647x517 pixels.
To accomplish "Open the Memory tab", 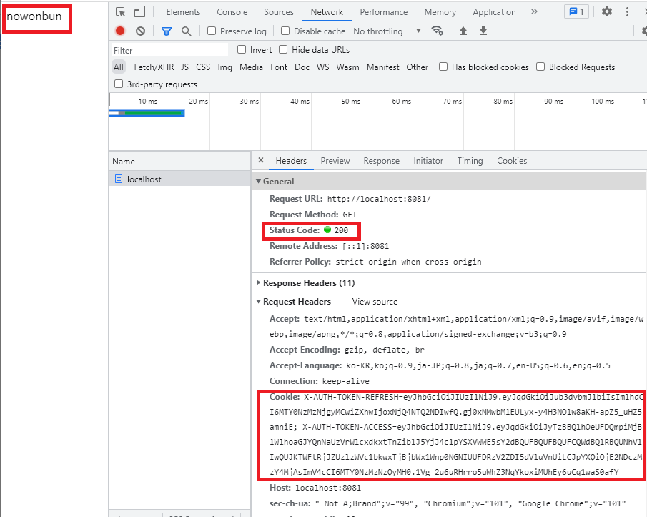I will click(440, 12).
